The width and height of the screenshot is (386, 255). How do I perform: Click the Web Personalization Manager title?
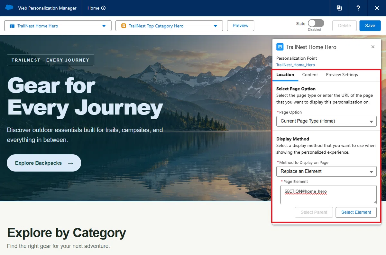[47, 8]
